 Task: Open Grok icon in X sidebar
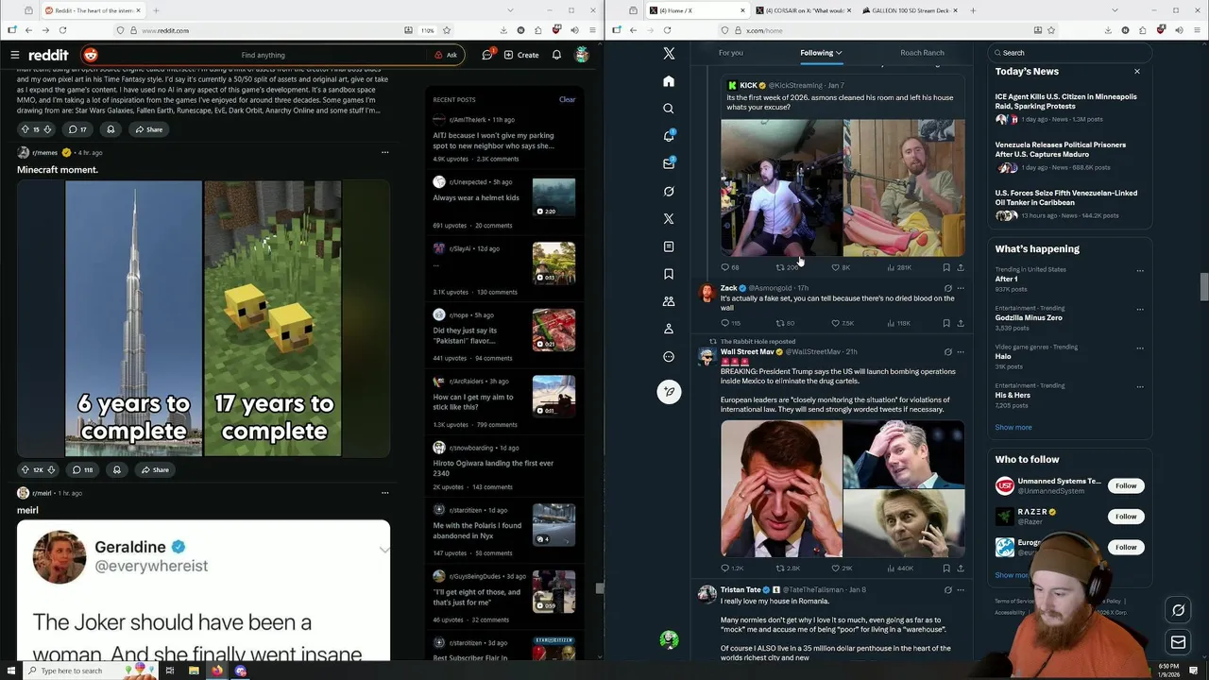pyautogui.click(x=669, y=192)
